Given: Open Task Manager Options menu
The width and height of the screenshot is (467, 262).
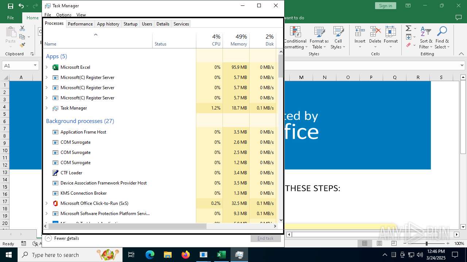Looking at the screenshot, I should tap(64, 15).
